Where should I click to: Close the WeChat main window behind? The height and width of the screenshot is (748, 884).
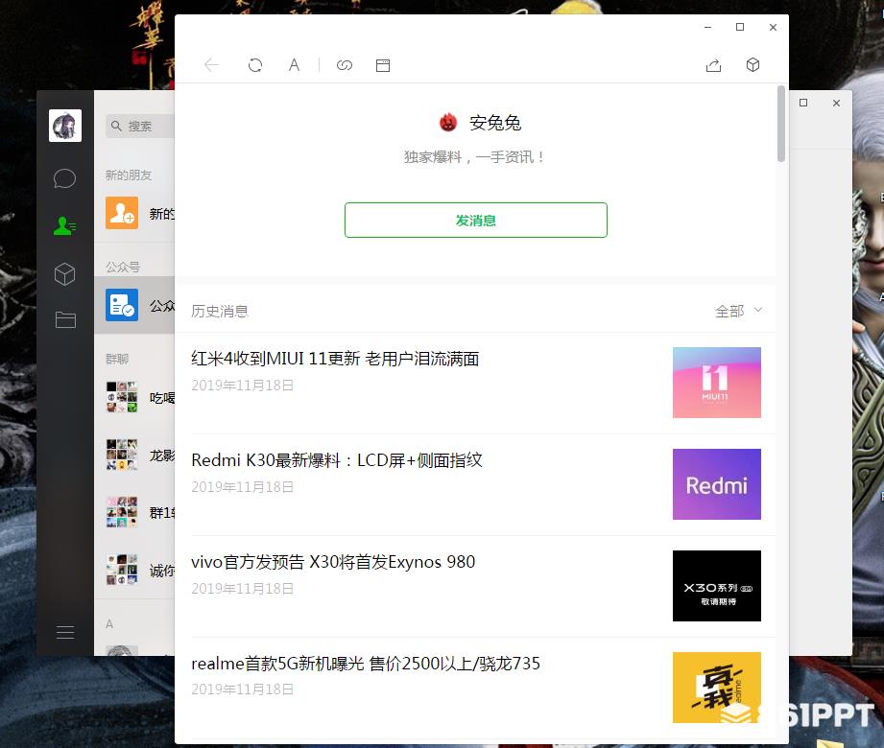[x=836, y=103]
